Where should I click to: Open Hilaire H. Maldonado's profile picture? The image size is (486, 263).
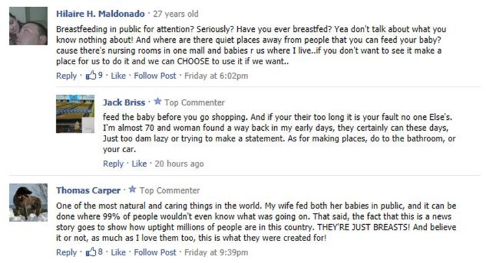coord(29,26)
